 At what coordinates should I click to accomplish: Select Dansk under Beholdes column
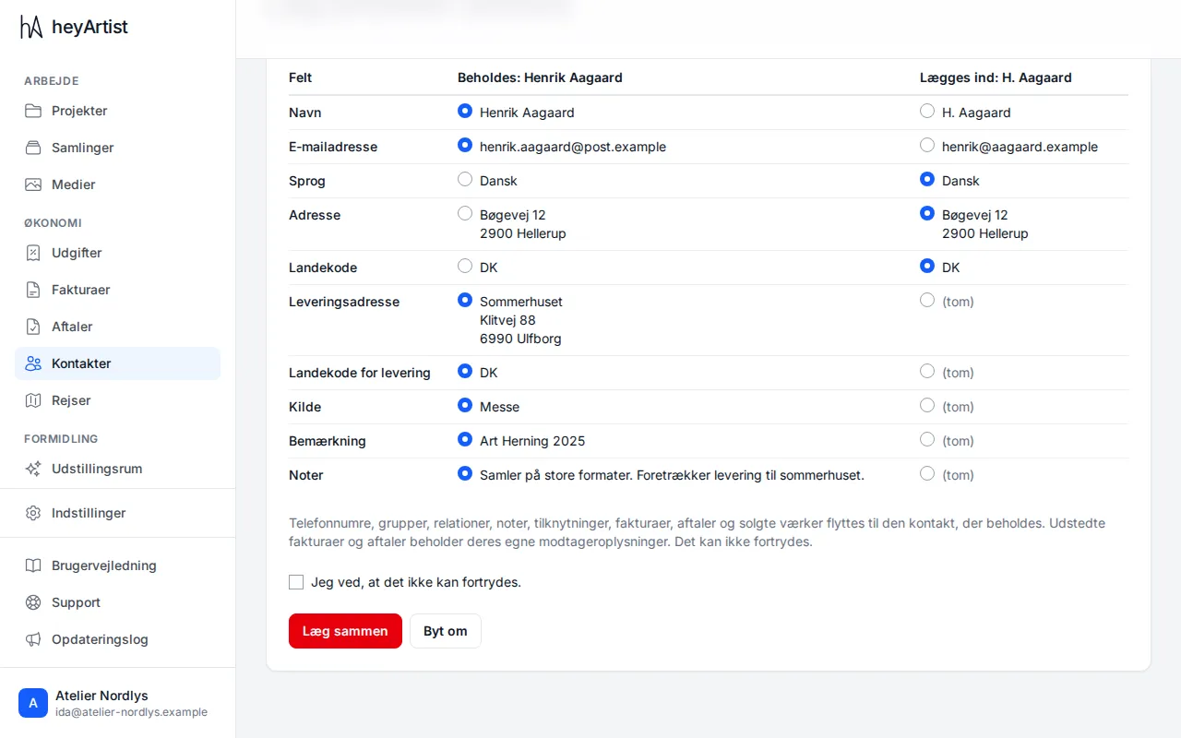(465, 180)
